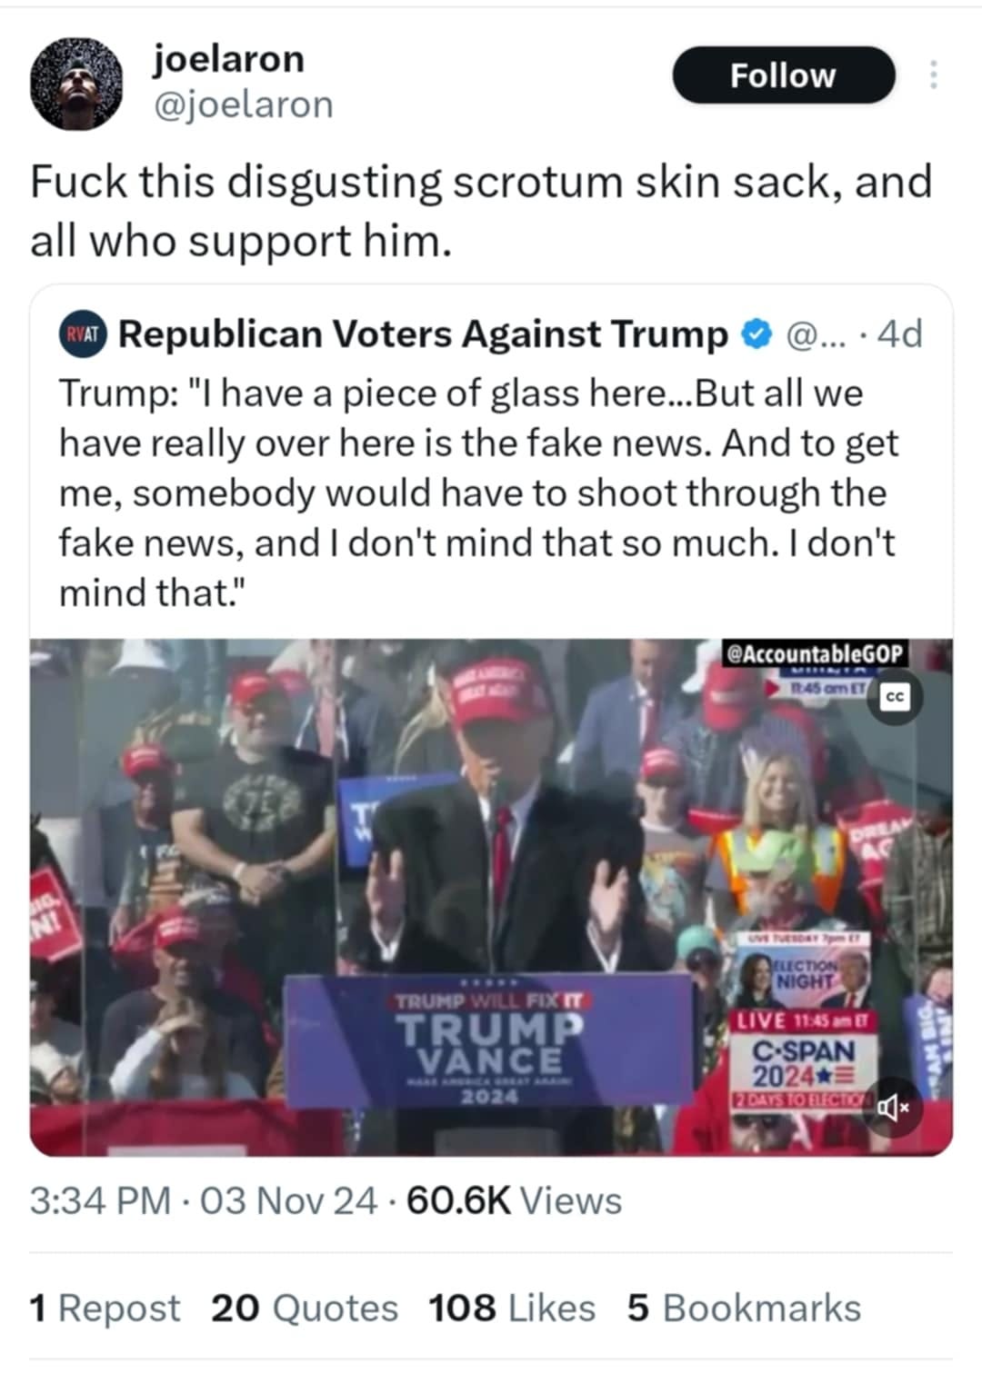Open Republican Voters Against Trump profile
The width and height of the screenshot is (982, 1373).
[x=423, y=334]
